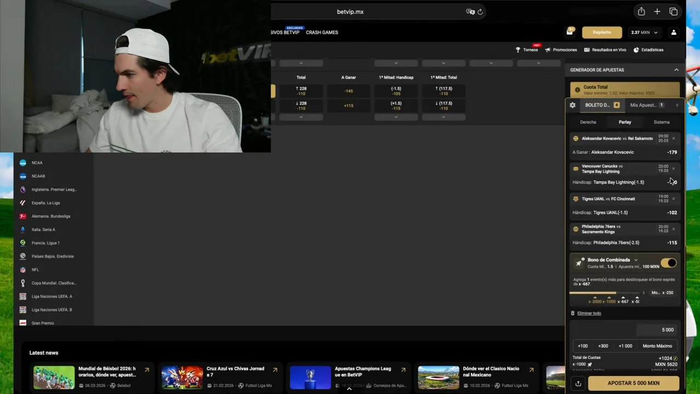Click the World Cup trophy icon

(x=23, y=283)
